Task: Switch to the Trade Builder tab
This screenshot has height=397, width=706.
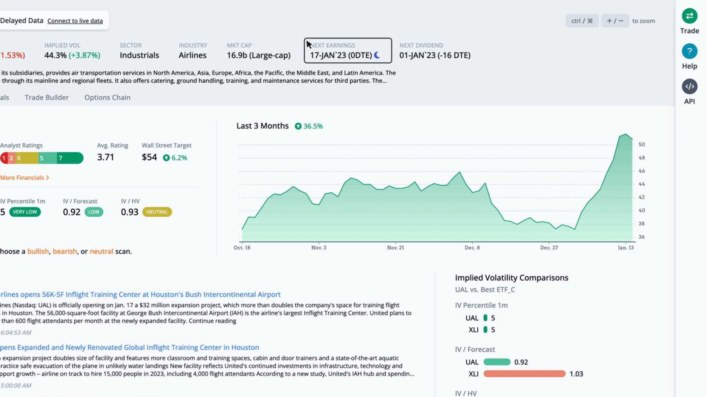Action: [x=47, y=97]
